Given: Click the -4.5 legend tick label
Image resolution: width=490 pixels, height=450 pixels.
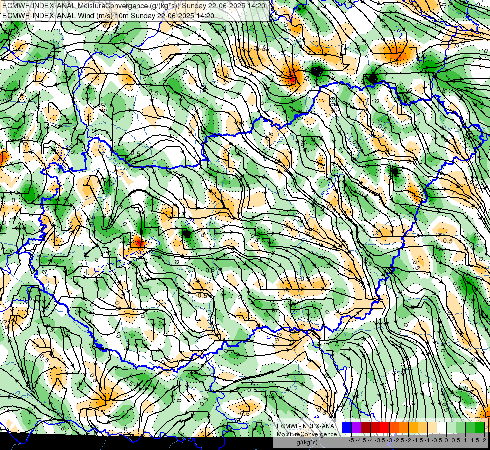Looking at the screenshot, I should (x=361, y=440).
